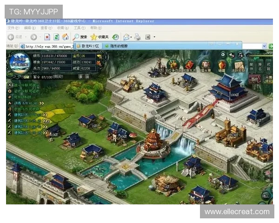Viewport: 279px width, 223px height.
Task: Click the green Go arrow button
Action: coord(271,46)
